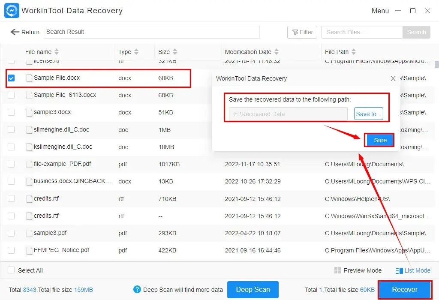The width and height of the screenshot is (439, 300).
Task: Sort by File Path column arrows
Action: click(x=354, y=52)
